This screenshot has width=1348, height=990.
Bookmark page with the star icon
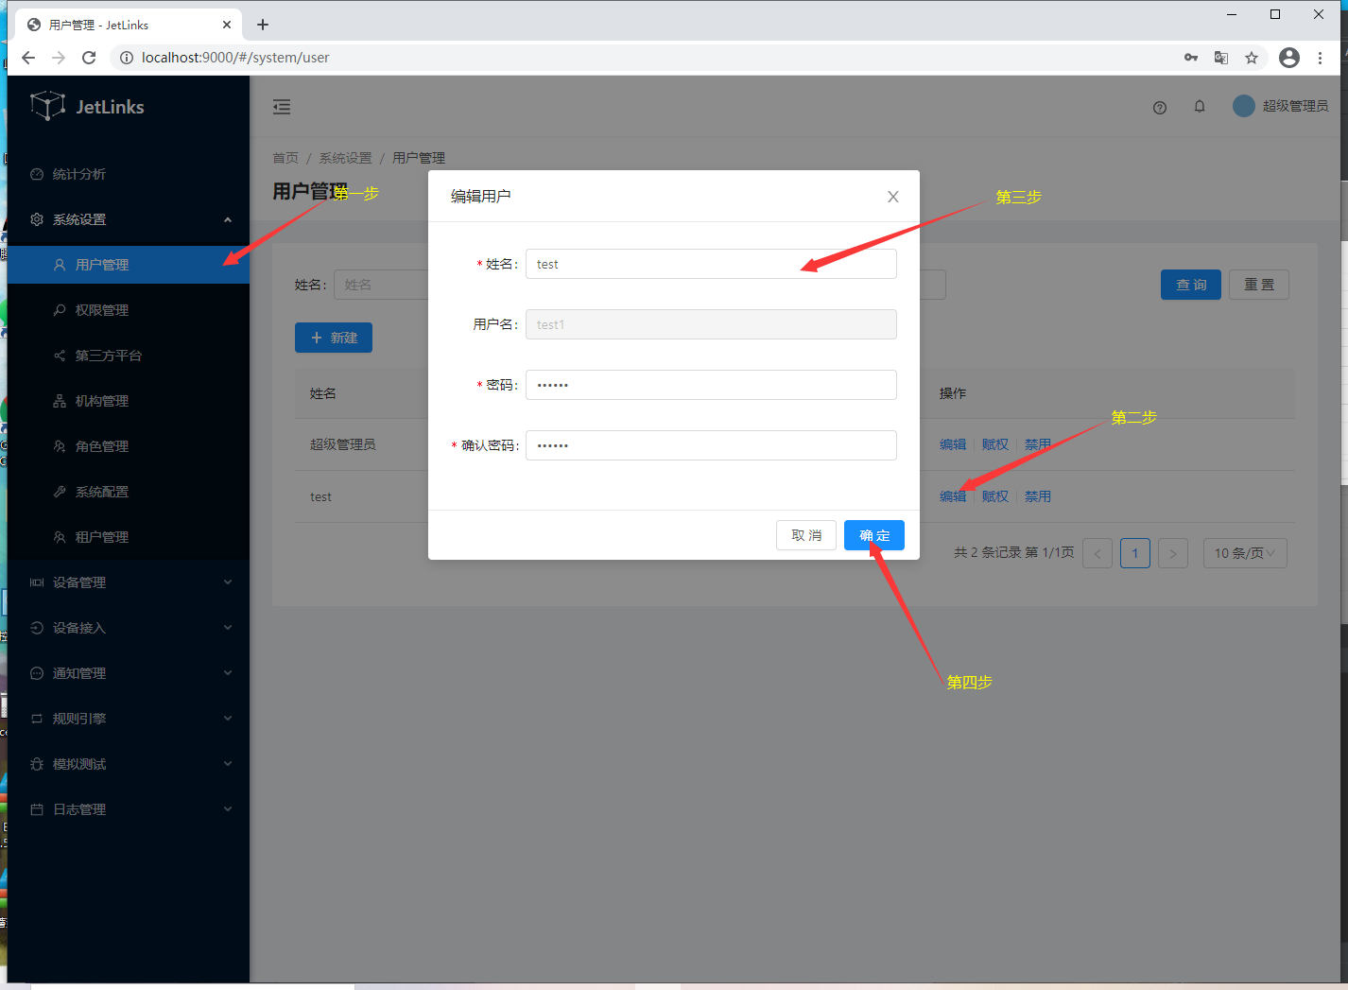pos(1252,58)
